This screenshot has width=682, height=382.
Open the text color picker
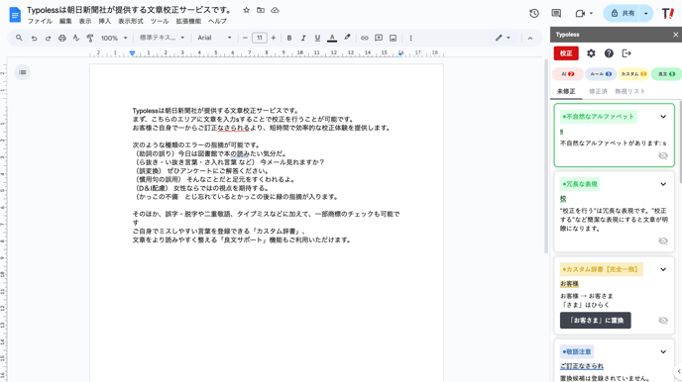pyautogui.click(x=332, y=39)
